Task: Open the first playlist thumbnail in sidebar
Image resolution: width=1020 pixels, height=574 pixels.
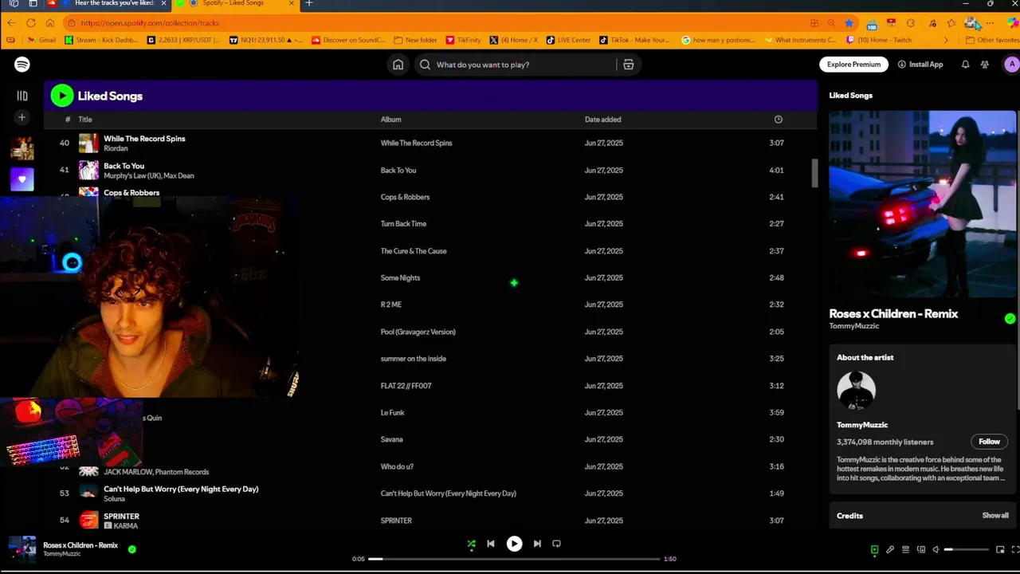Action: point(22,148)
